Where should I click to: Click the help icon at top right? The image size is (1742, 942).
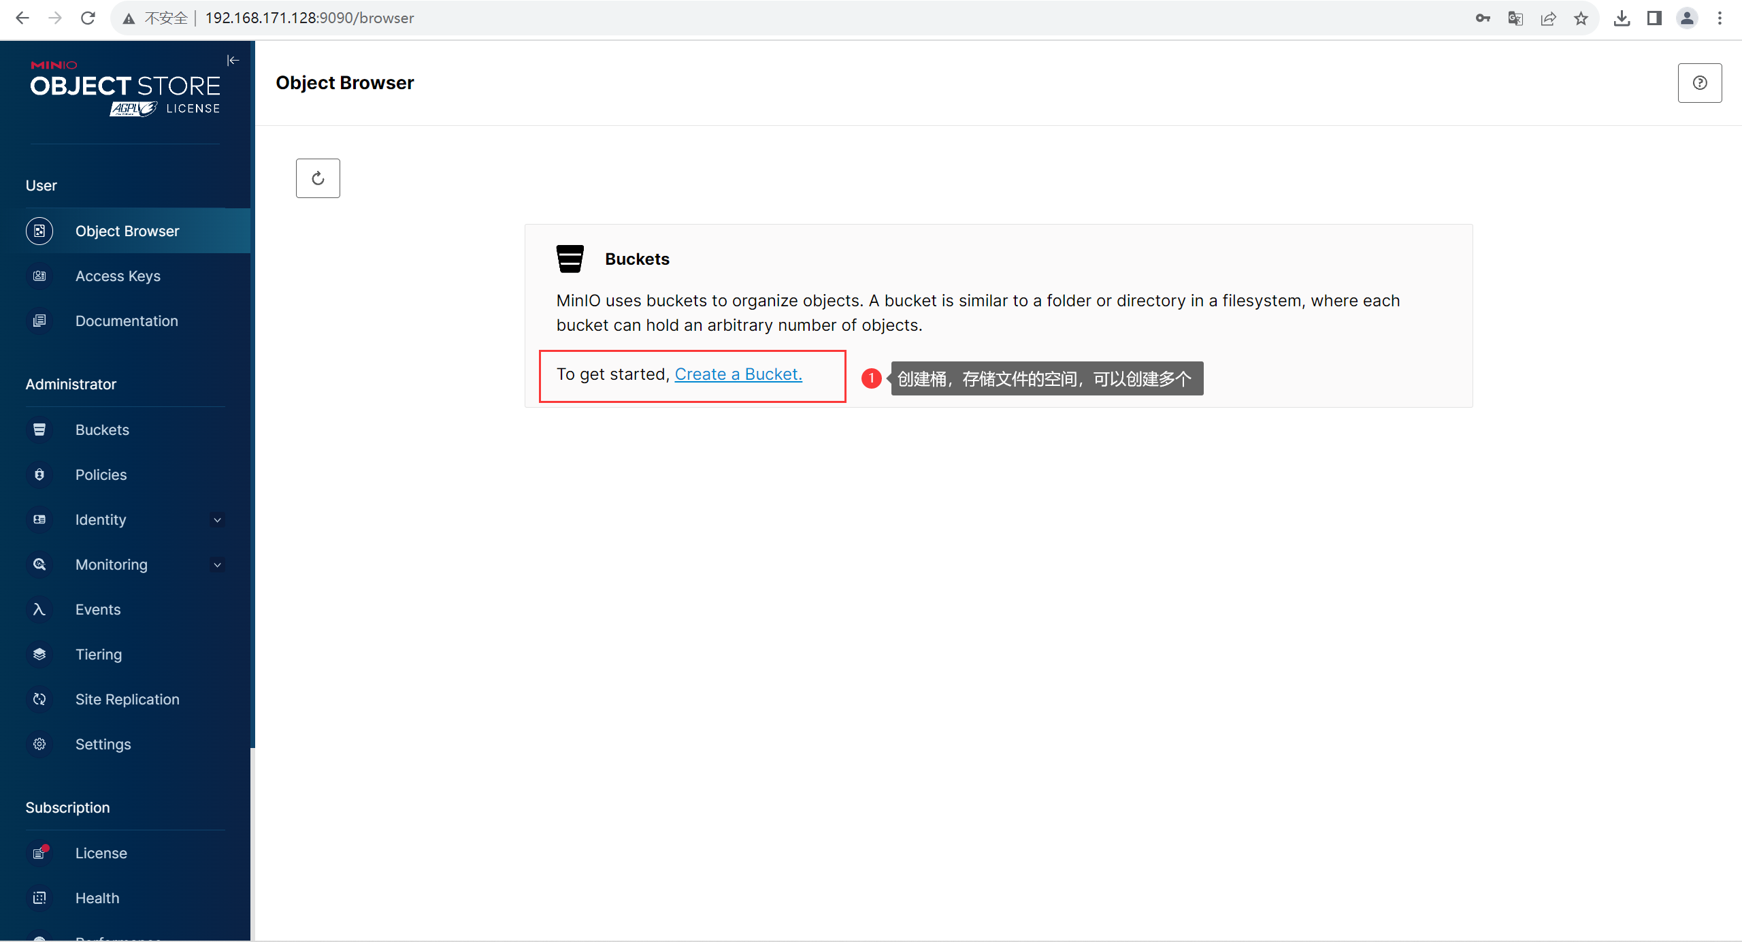point(1699,82)
